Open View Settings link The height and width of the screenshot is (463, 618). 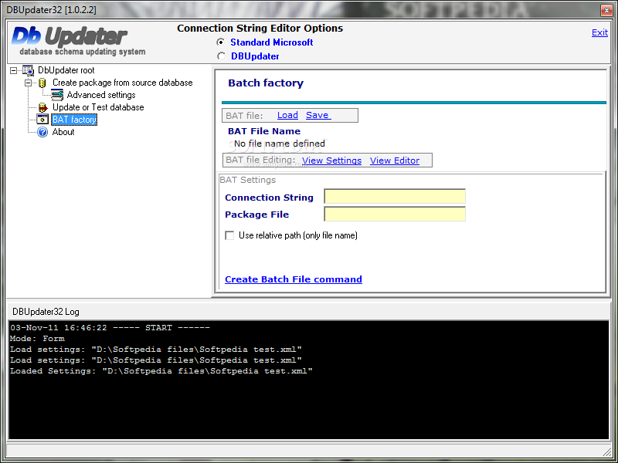[331, 161]
